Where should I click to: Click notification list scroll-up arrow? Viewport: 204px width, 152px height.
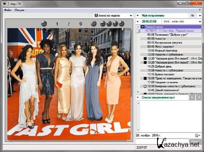pyautogui.click(x=138, y=103)
